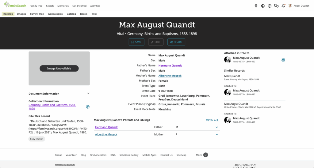Open Germany, Births and Baptisms collection link
This screenshot has height=168, width=314.
pos(52,107)
